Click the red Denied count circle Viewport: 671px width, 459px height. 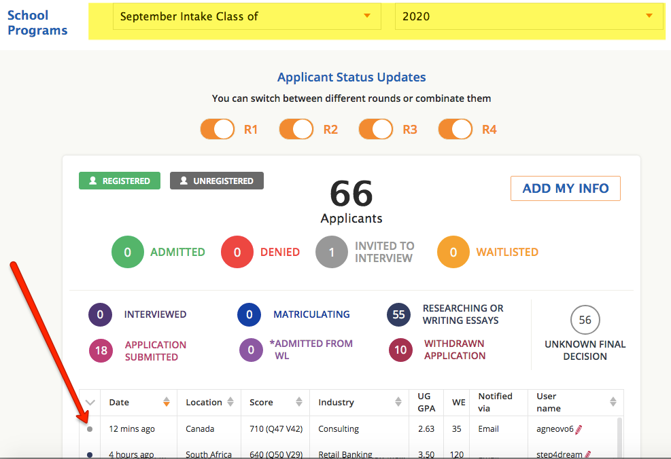click(x=237, y=253)
